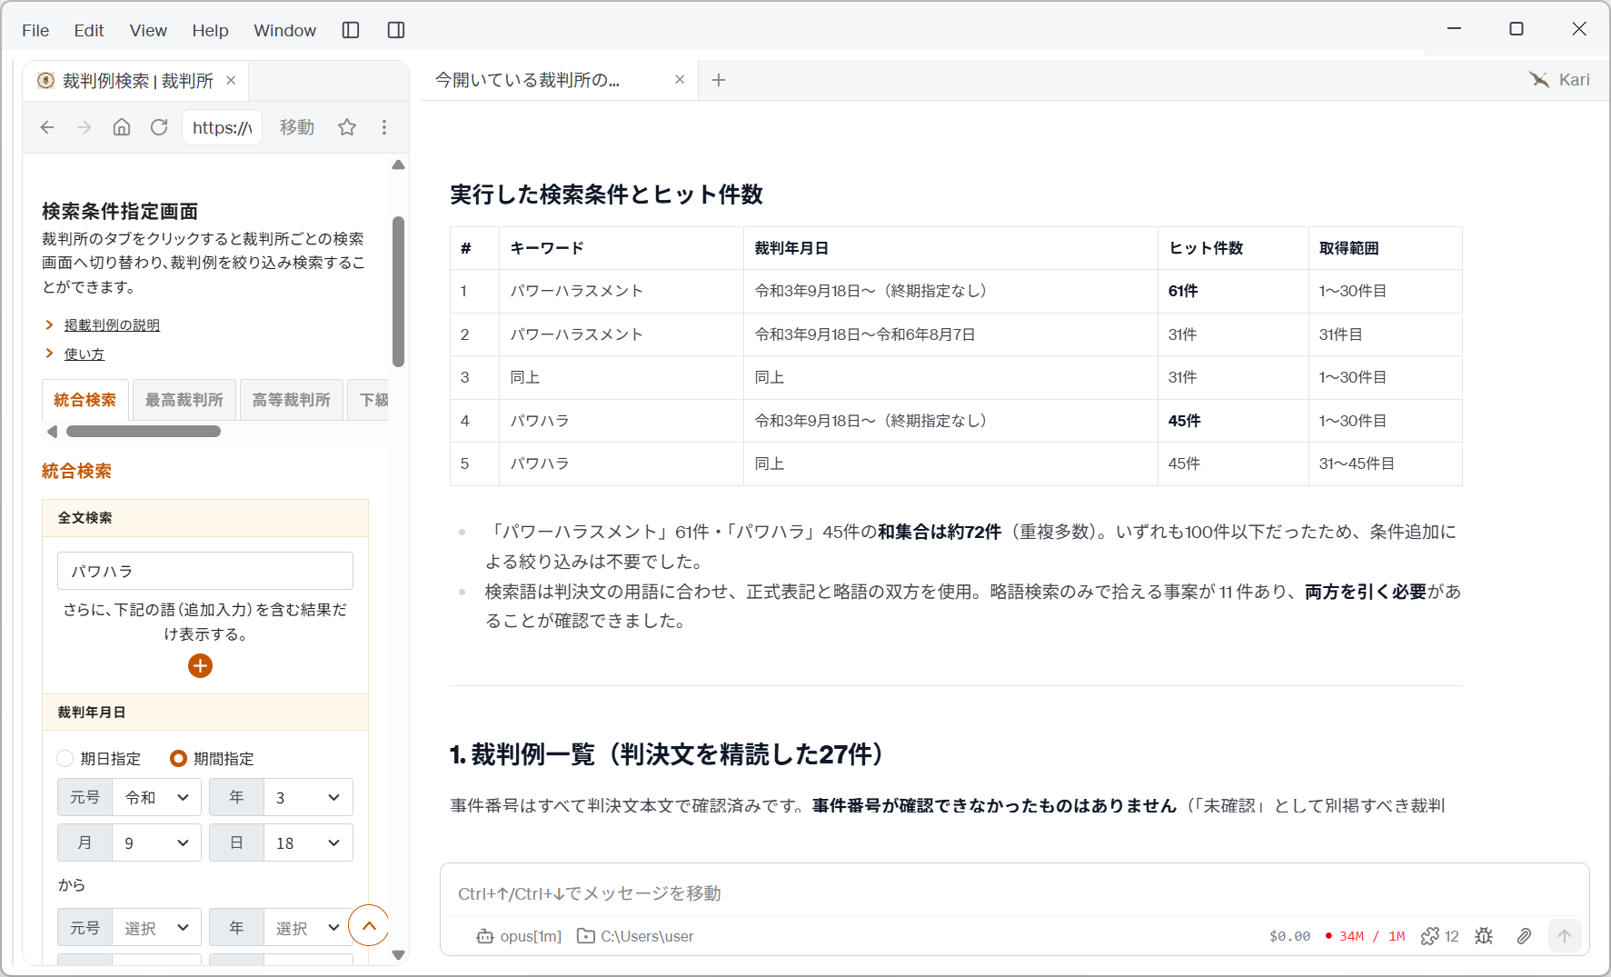Send message with up arrow button

click(1565, 936)
